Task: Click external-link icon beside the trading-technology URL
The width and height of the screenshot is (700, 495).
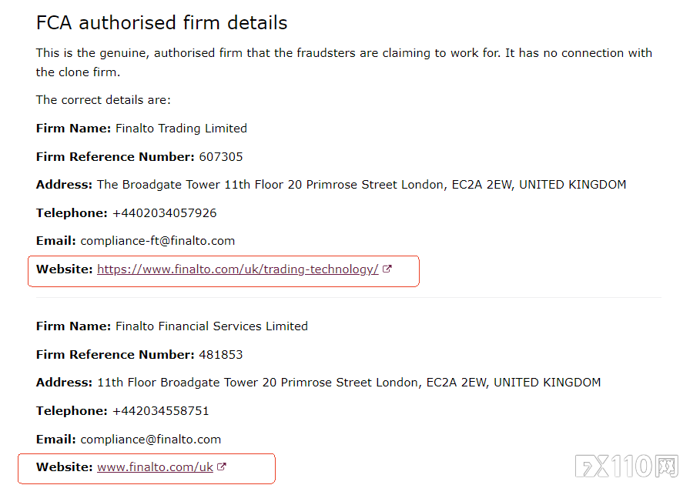Action: [x=387, y=269]
